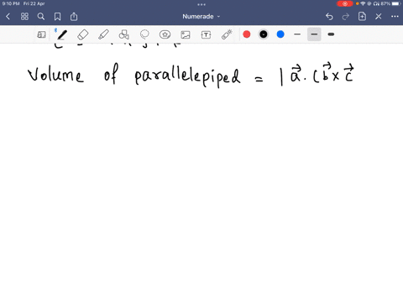This screenshot has width=403, height=302.
Task: Close the document with X icon
Action: pyautogui.click(x=379, y=17)
